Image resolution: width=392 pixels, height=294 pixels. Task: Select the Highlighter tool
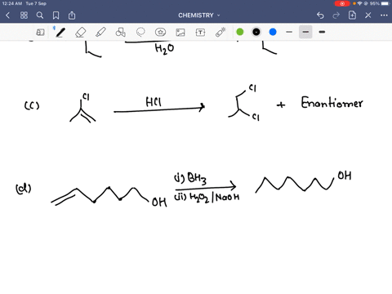pos(100,33)
